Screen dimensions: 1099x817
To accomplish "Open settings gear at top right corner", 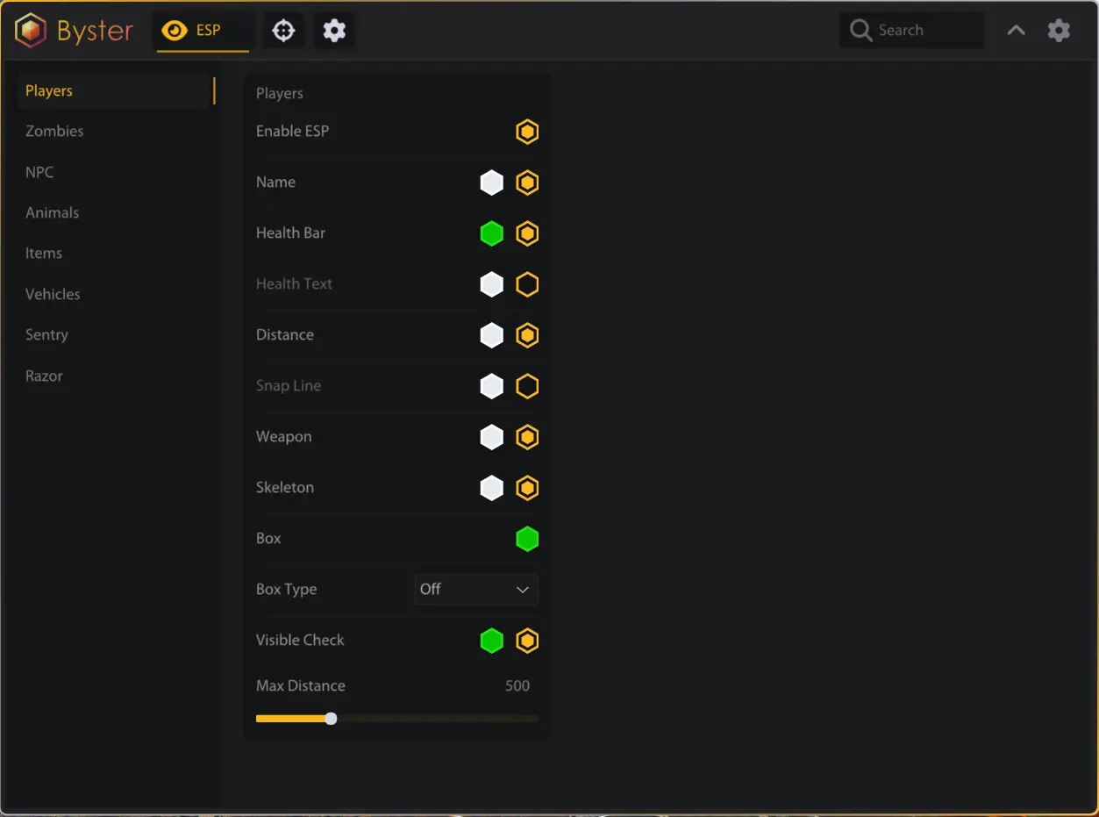I will coord(1059,31).
